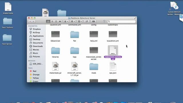Select the kcauldron.yml file icon
Viewport: 183px width, 103px height.
pos(113,34)
